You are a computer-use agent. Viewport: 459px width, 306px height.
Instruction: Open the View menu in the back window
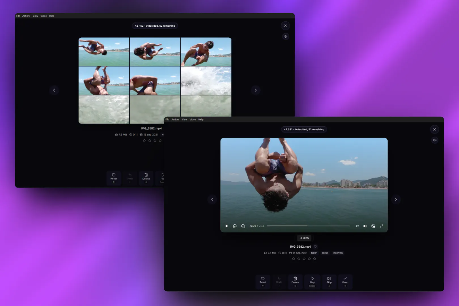(x=35, y=16)
